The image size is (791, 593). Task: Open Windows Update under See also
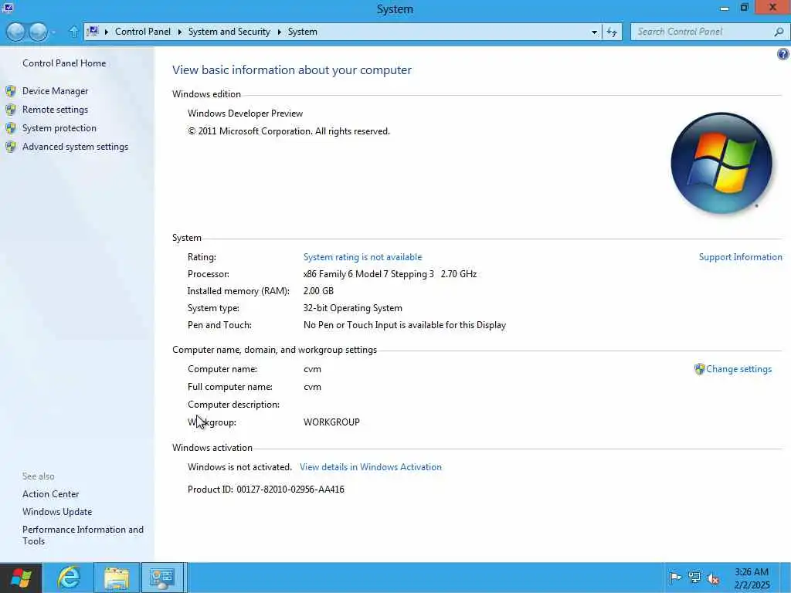pyautogui.click(x=57, y=512)
